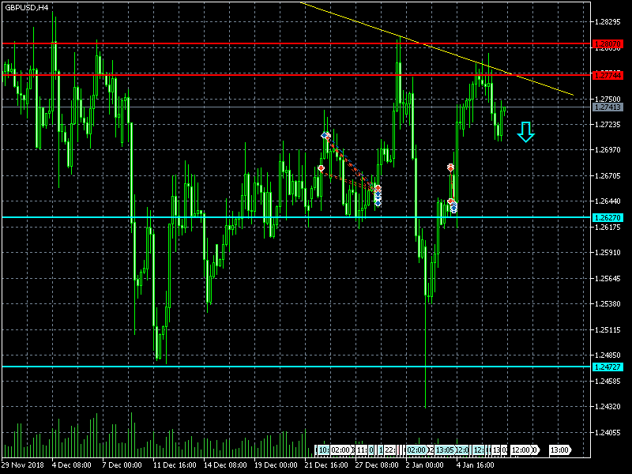
Task: Select the lowest cyan horizontal support line
Action: pyautogui.click(x=237, y=367)
